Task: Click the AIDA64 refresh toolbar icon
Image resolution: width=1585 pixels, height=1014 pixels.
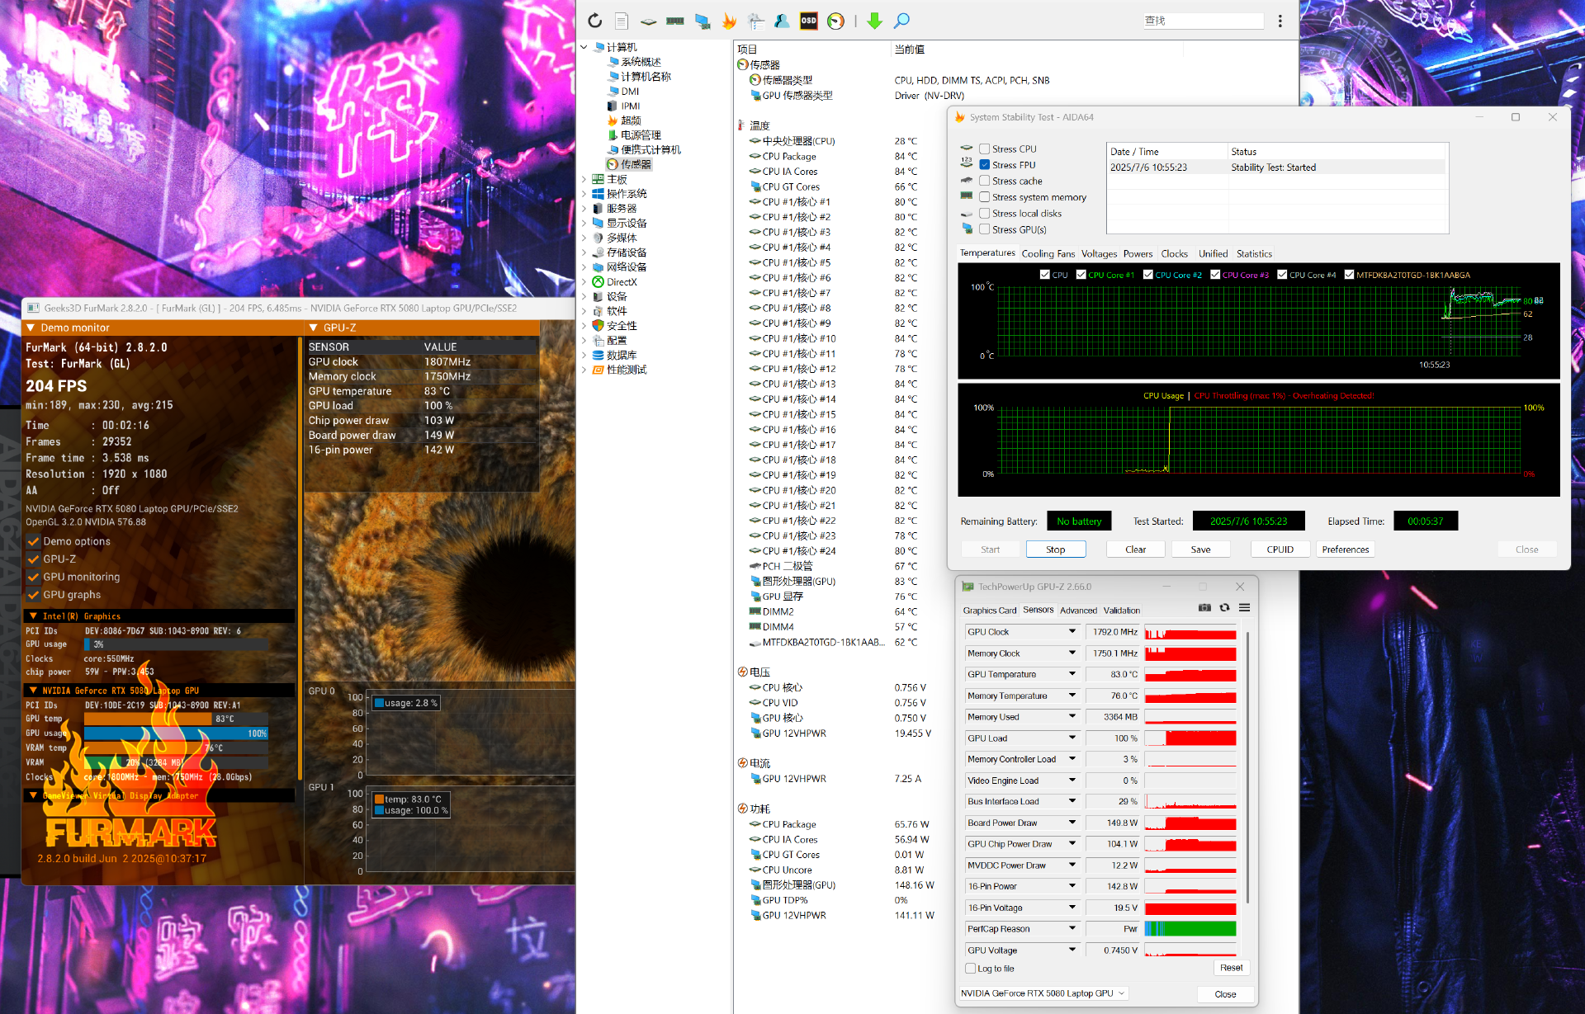Action: pyautogui.click(x=594, y=21)
